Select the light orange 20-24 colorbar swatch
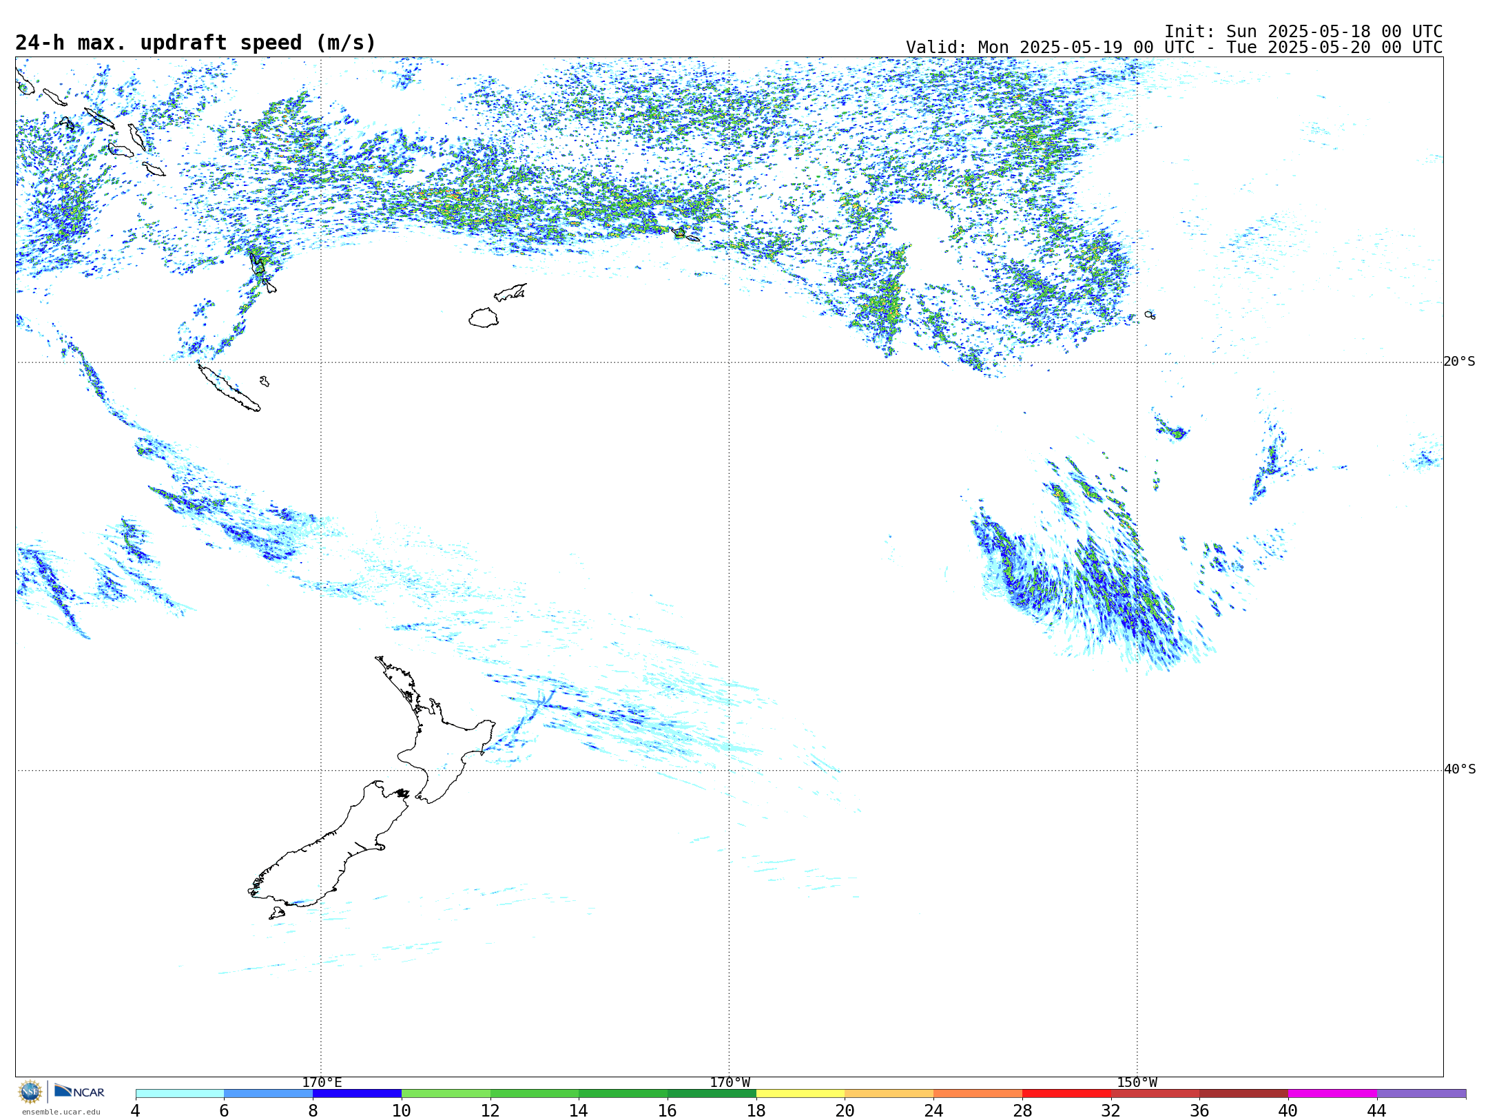The width and height of the screenshot is (1488, 1120). click(889, 1094)
